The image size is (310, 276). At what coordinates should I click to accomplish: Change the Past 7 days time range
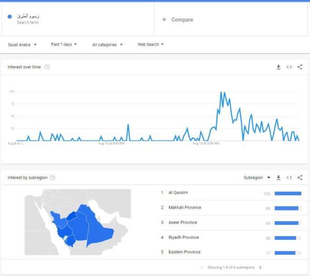pos(64,44)
